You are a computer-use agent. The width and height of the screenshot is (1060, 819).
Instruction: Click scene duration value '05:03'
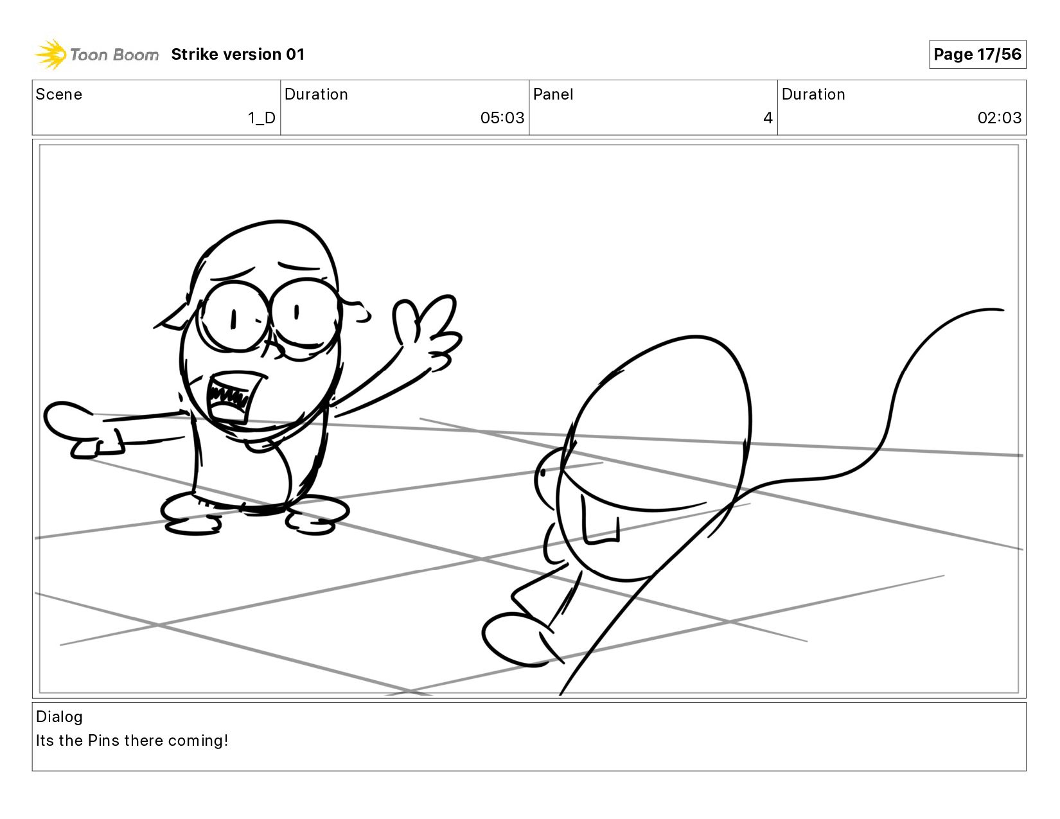tap(502, 118)
